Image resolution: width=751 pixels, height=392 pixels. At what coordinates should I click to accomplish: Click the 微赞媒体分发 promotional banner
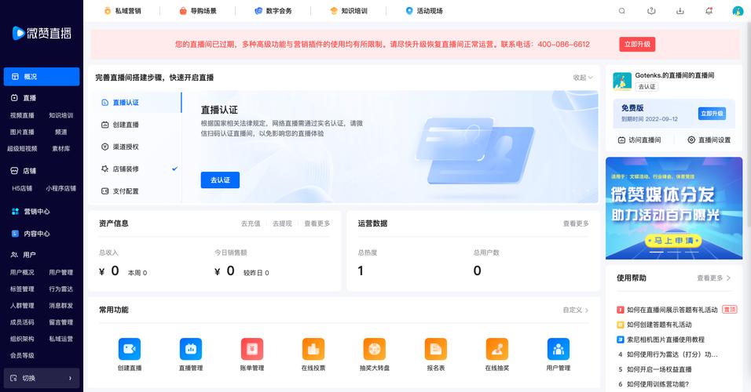[674, 208]
